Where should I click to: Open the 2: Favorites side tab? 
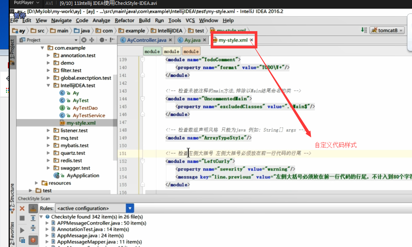(12, 233)
